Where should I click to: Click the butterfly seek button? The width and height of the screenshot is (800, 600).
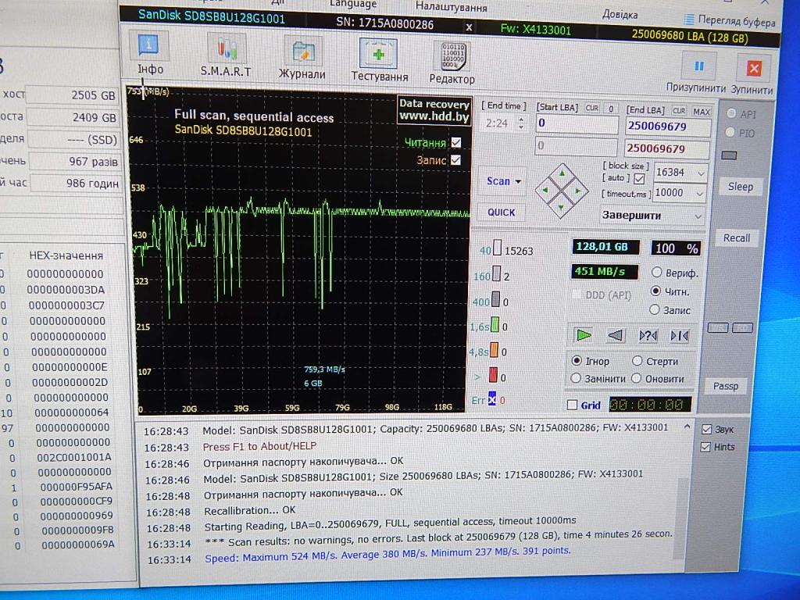pos(680,336)
